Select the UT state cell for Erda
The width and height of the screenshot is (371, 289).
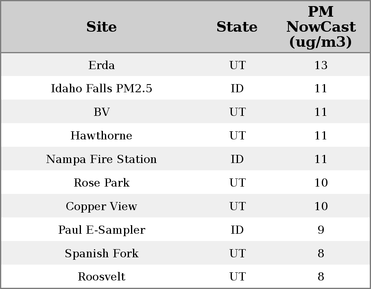pyautogui.click(x=237, y=65)
